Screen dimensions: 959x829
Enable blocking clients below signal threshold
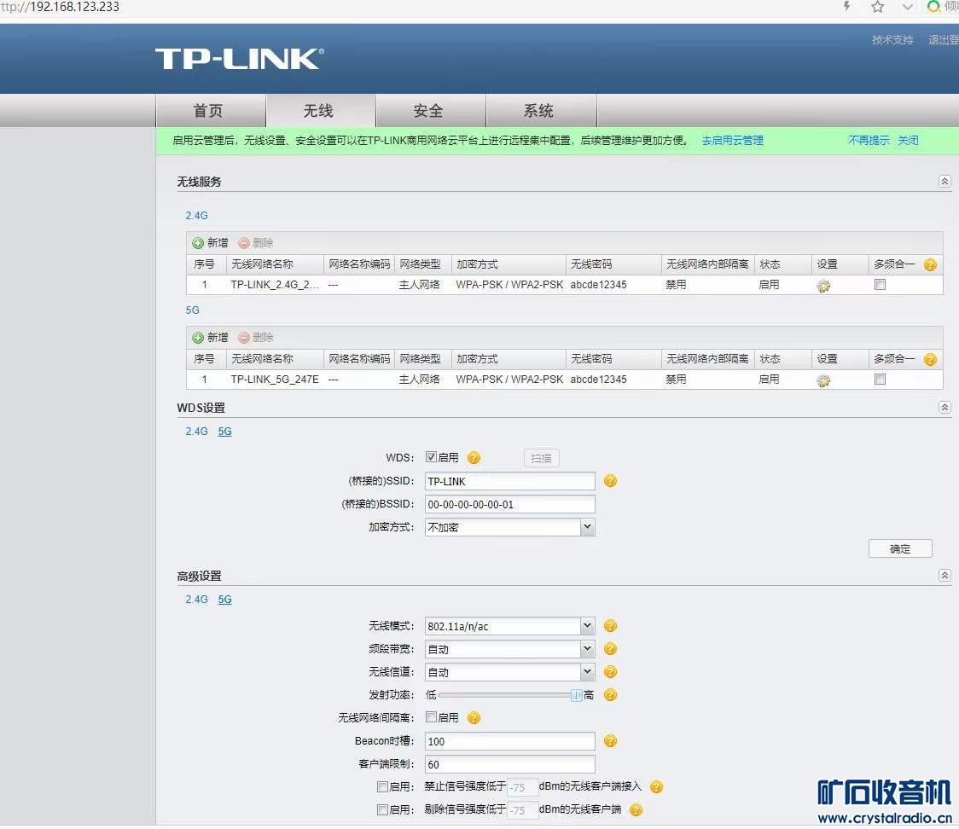[382, 787]
